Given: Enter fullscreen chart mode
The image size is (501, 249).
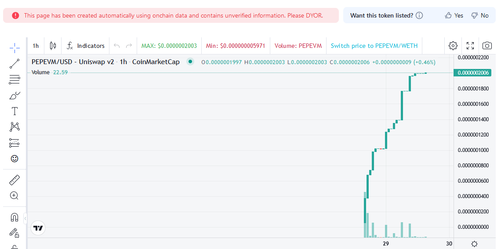Looking at the screenshot, I should tap(470, 46).
